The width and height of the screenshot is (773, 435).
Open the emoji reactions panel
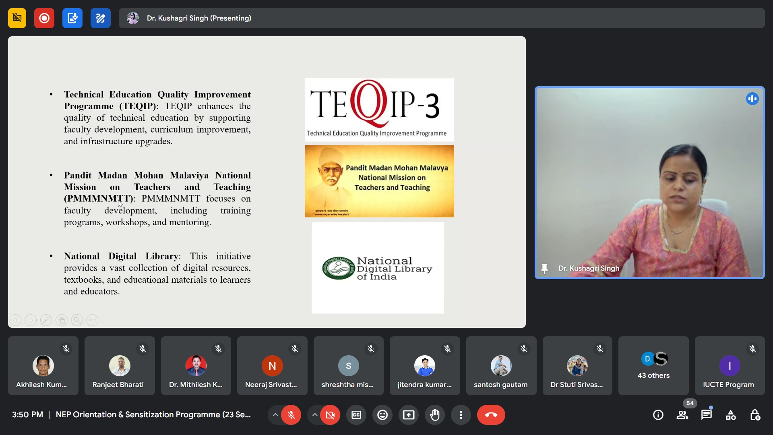pyautogui.click(x=382, y=415)
